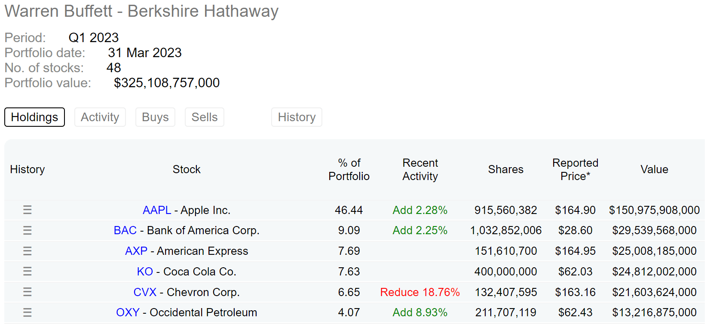Click the AAPL ticker link
Viewport: 707px width, 324px height.
click(x=157, y=210)
